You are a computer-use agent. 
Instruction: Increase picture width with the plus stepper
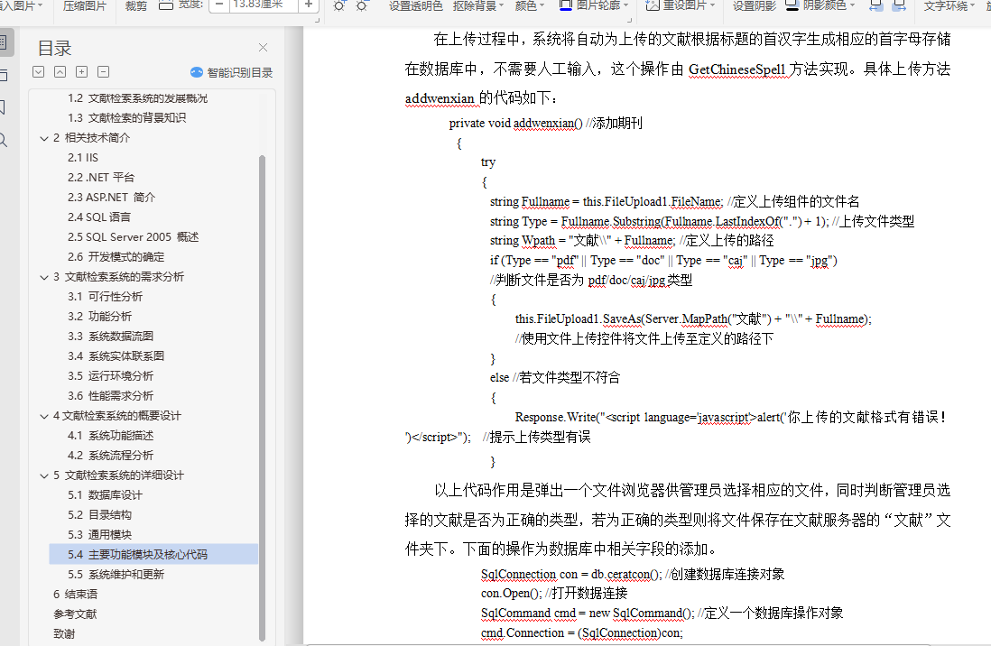(309, 5)
